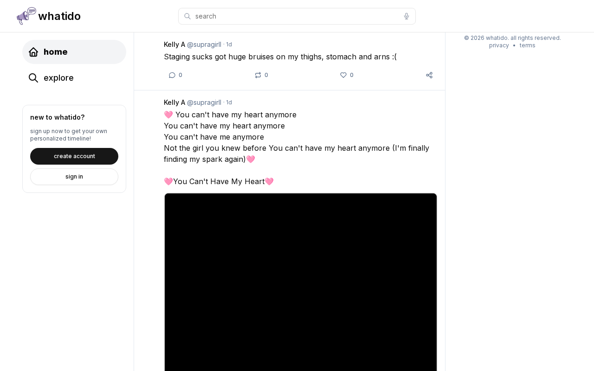Play the black video in heart post

point(301,282)
